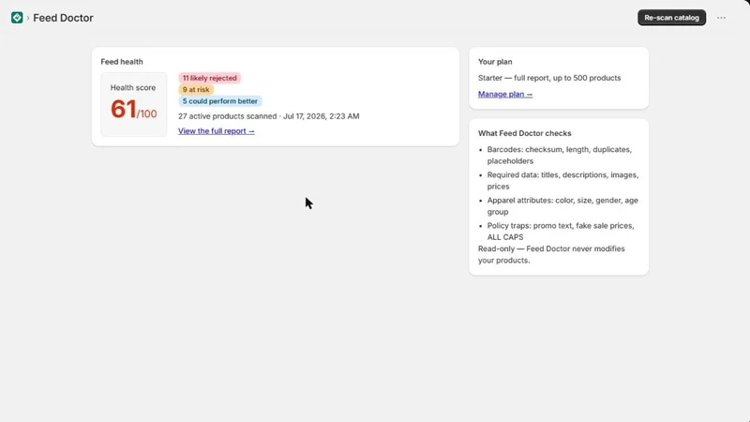Image resolution: width=750 pixels, height=422 pixels.
Task: Click the breadcrumb chevron beside app icon
Action: tap(28, 18)
